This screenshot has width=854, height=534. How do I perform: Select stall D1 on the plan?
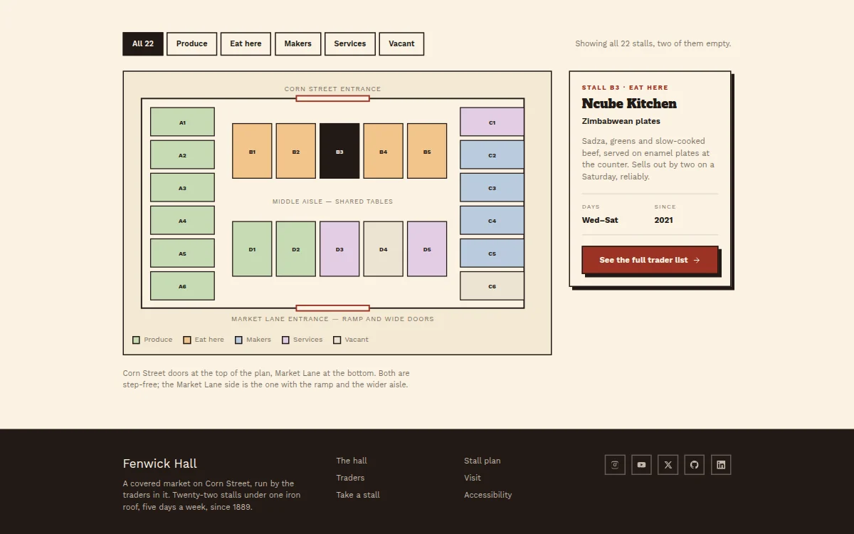[x=252, y=249]
